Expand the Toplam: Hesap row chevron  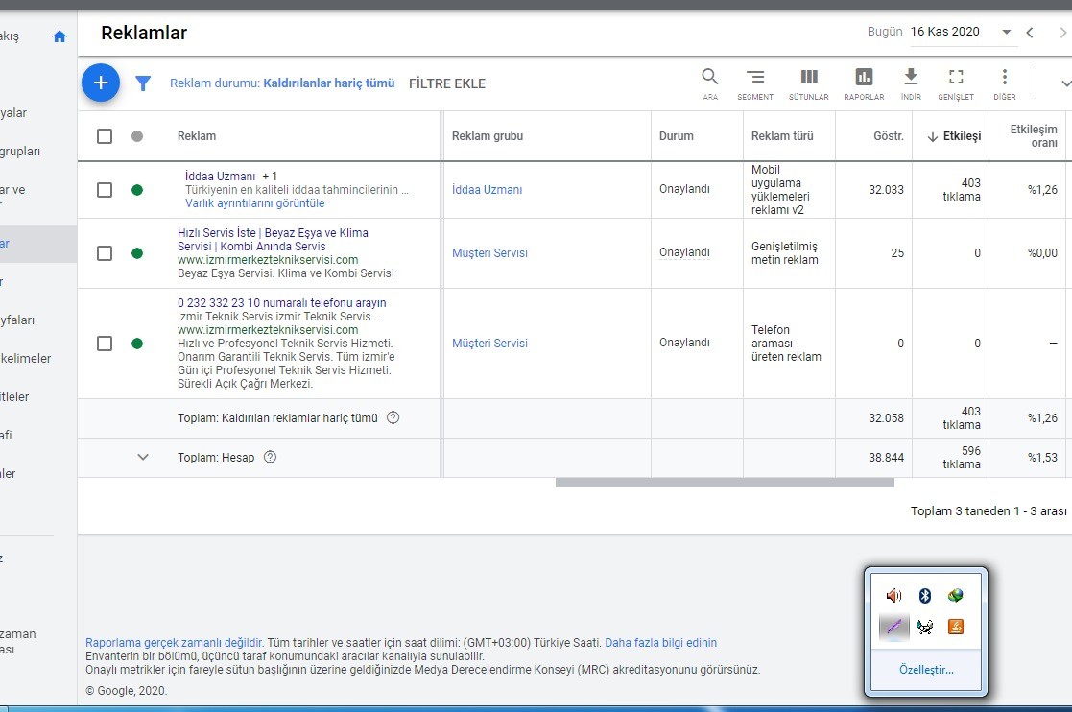(143, 457)
